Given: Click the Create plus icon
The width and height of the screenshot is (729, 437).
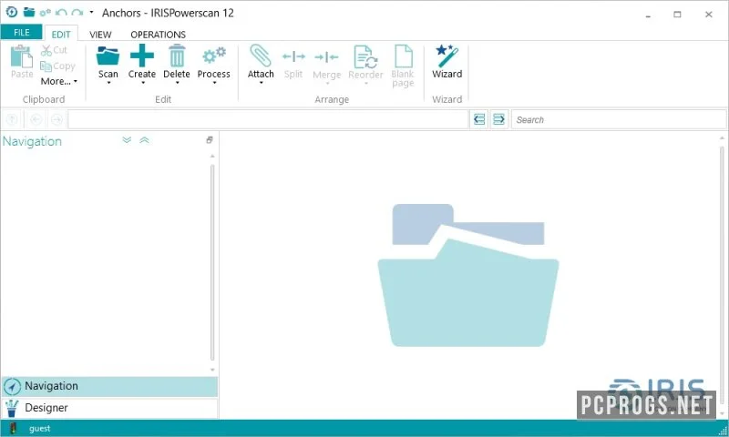Looking at the screenshot, I should [x=142, y=56].
